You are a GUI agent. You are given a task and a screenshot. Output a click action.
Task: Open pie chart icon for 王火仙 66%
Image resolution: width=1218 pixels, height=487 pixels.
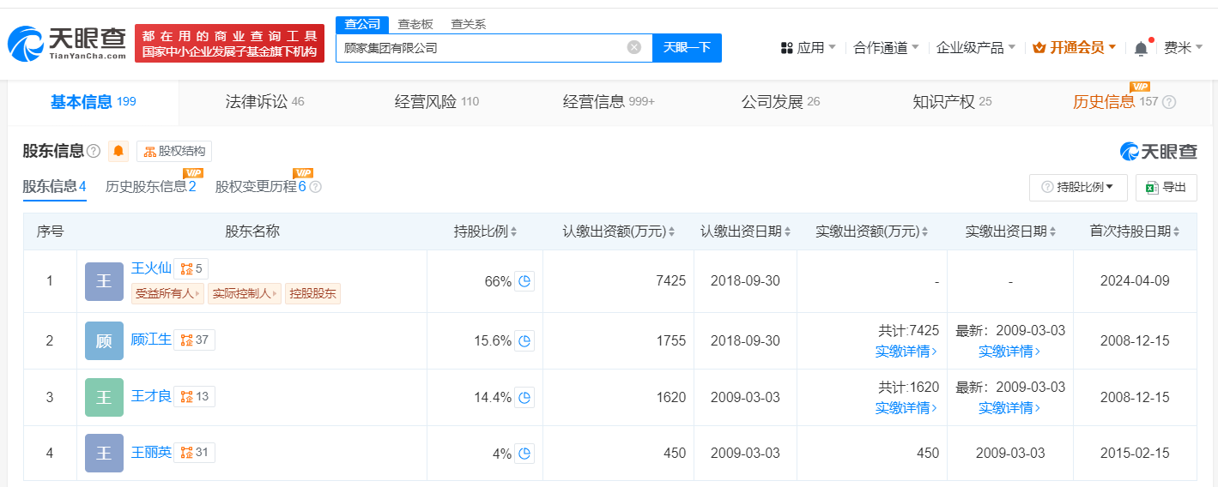coord(524,281)
